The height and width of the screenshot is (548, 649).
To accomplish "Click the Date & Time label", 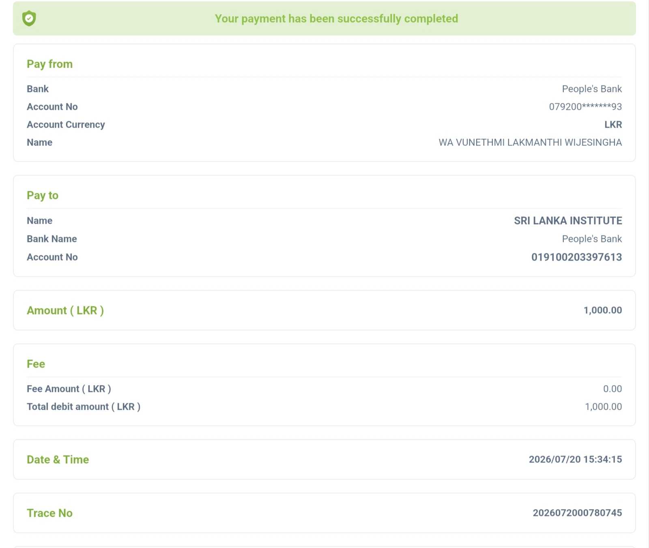I will [x=58, y=460].
